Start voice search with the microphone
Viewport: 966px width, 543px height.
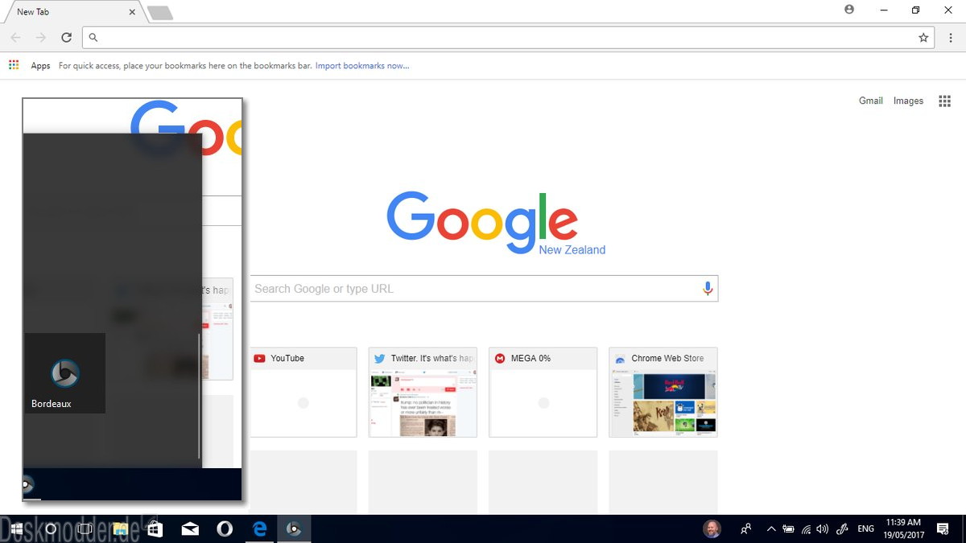point(708,288)
